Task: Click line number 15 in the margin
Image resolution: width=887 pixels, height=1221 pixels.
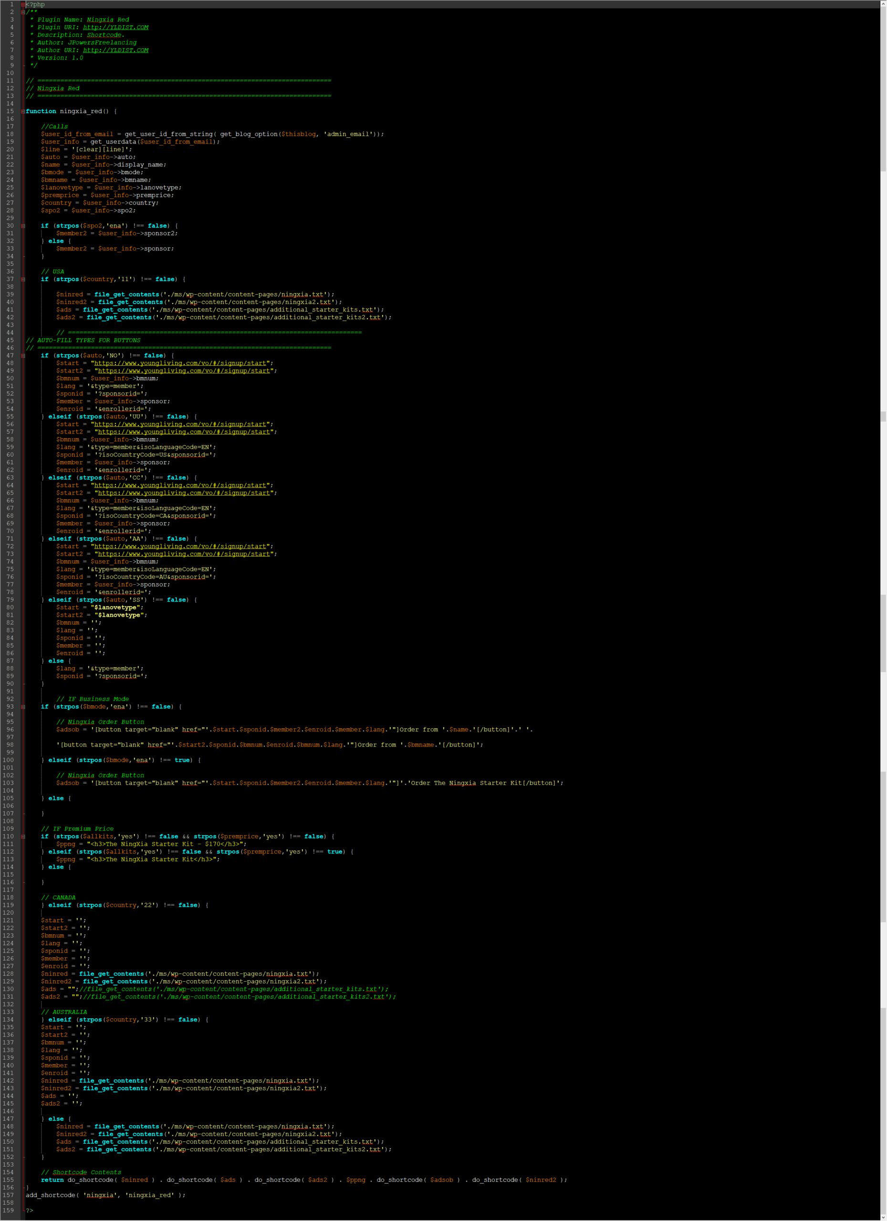Action: coord(10,112)
